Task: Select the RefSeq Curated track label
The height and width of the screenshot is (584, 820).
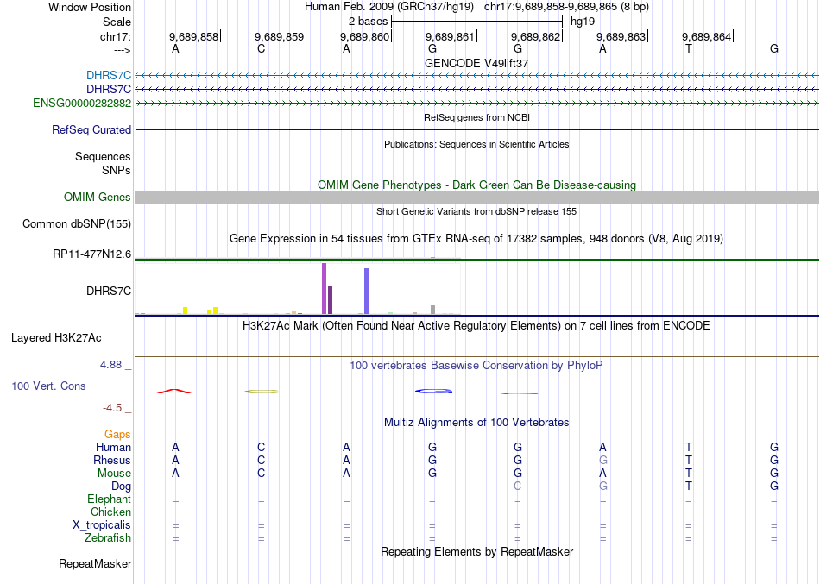Action: point(91,129)
